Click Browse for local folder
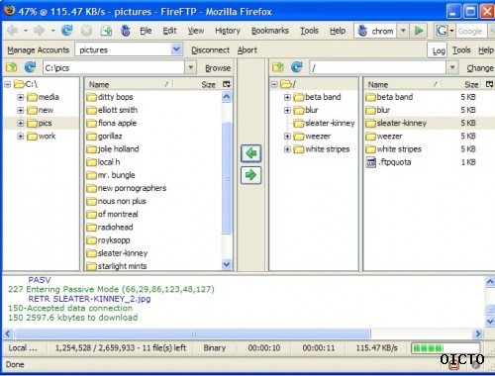Image resolution: width=495 pixels, height=376 pixels. 218,68
